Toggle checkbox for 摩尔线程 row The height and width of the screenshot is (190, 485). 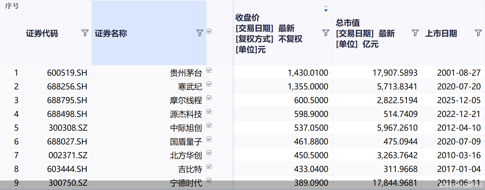(x=209, y=98)
